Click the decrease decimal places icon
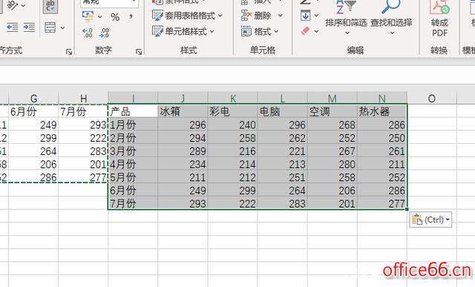 pos(104,33)
